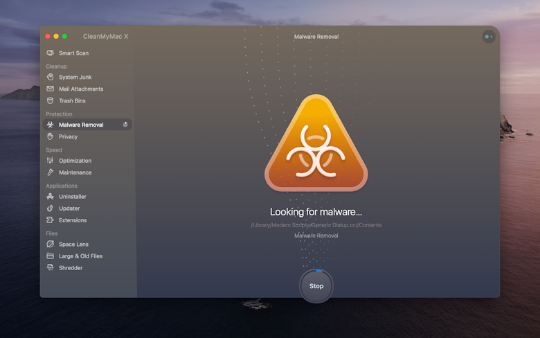Click the Space Lens icon

[x=51, y=244]
